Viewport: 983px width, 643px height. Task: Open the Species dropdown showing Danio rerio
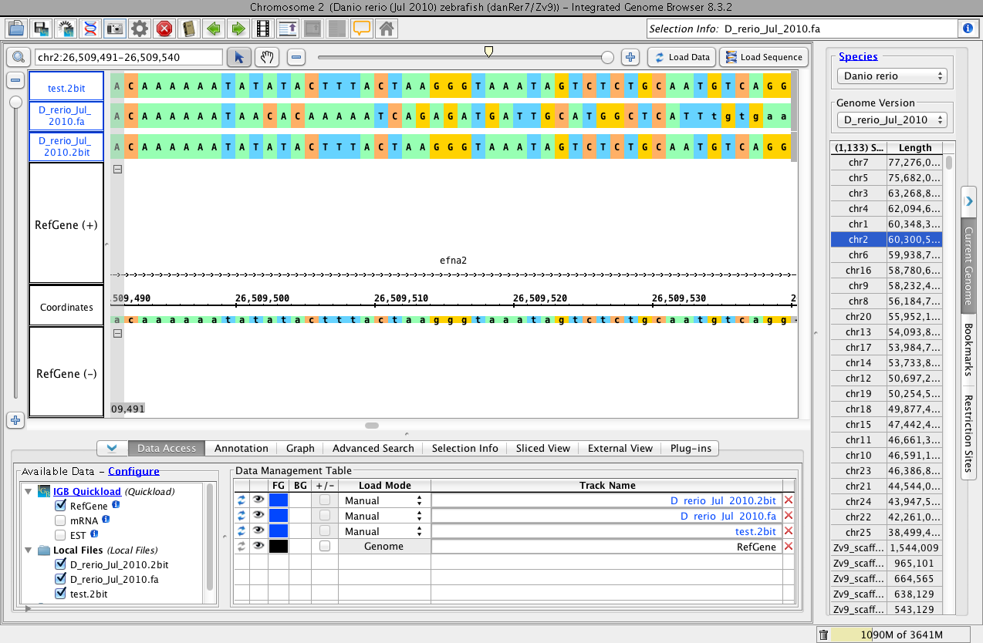[891, 76]
